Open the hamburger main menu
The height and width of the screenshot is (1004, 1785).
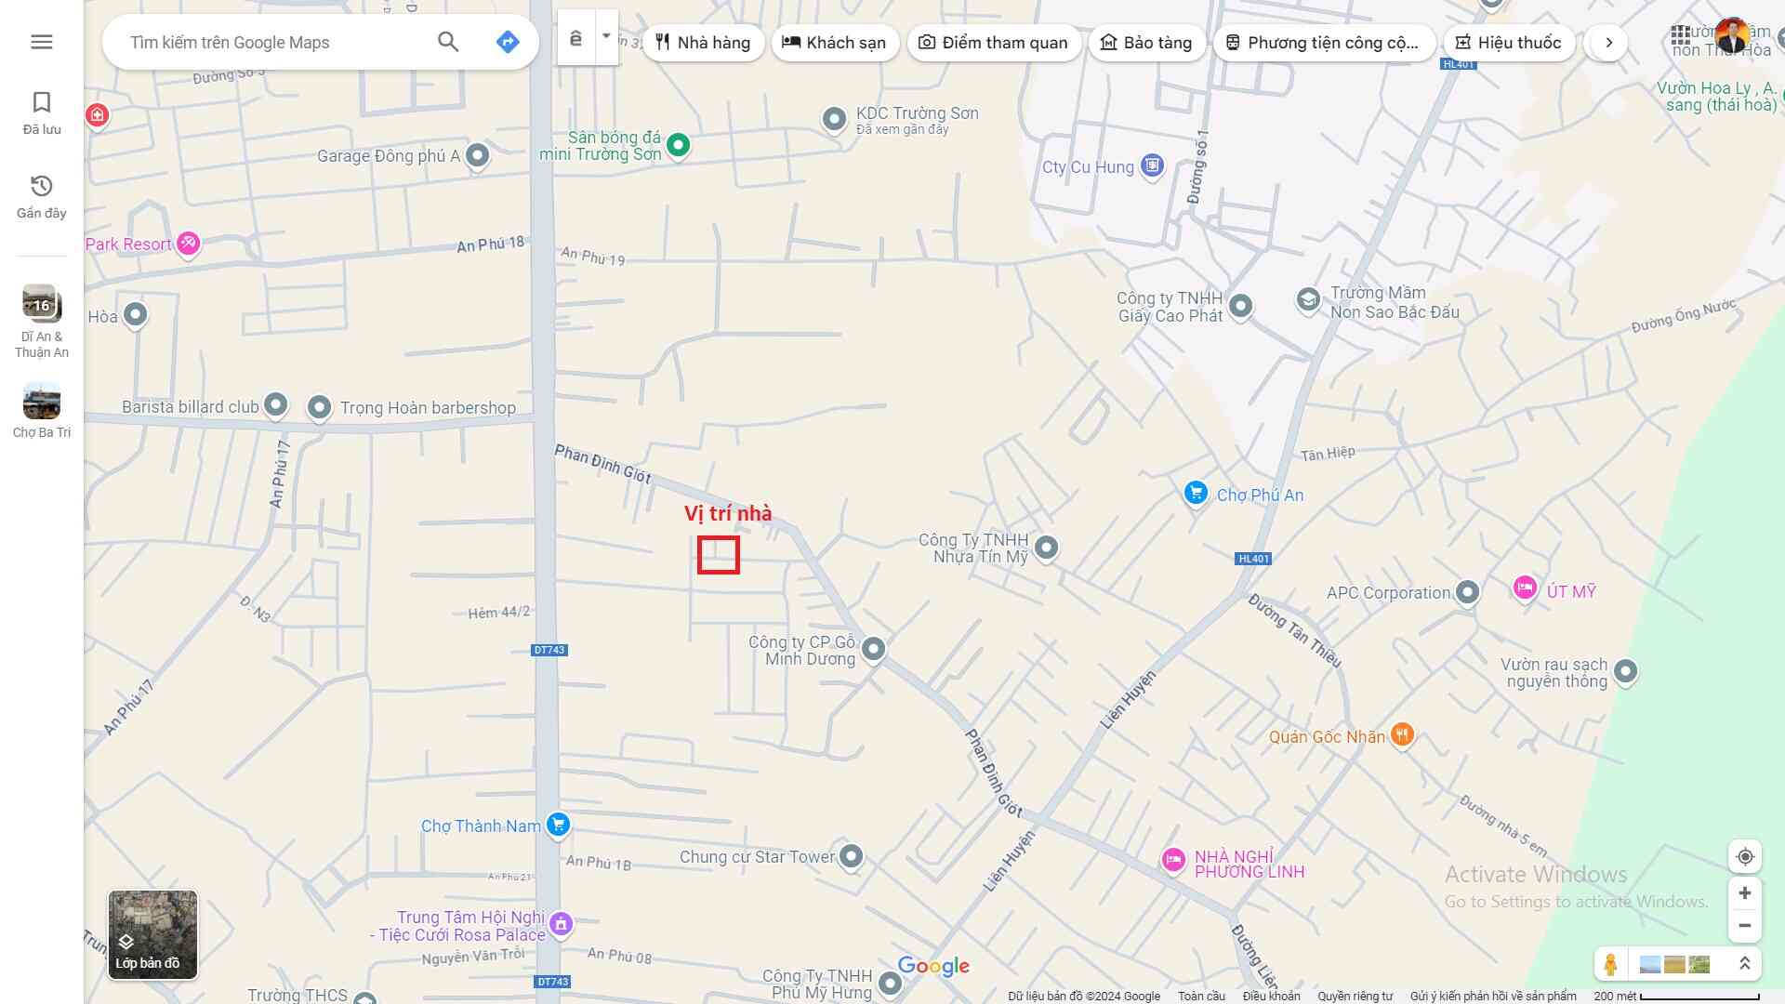[41, 42]
